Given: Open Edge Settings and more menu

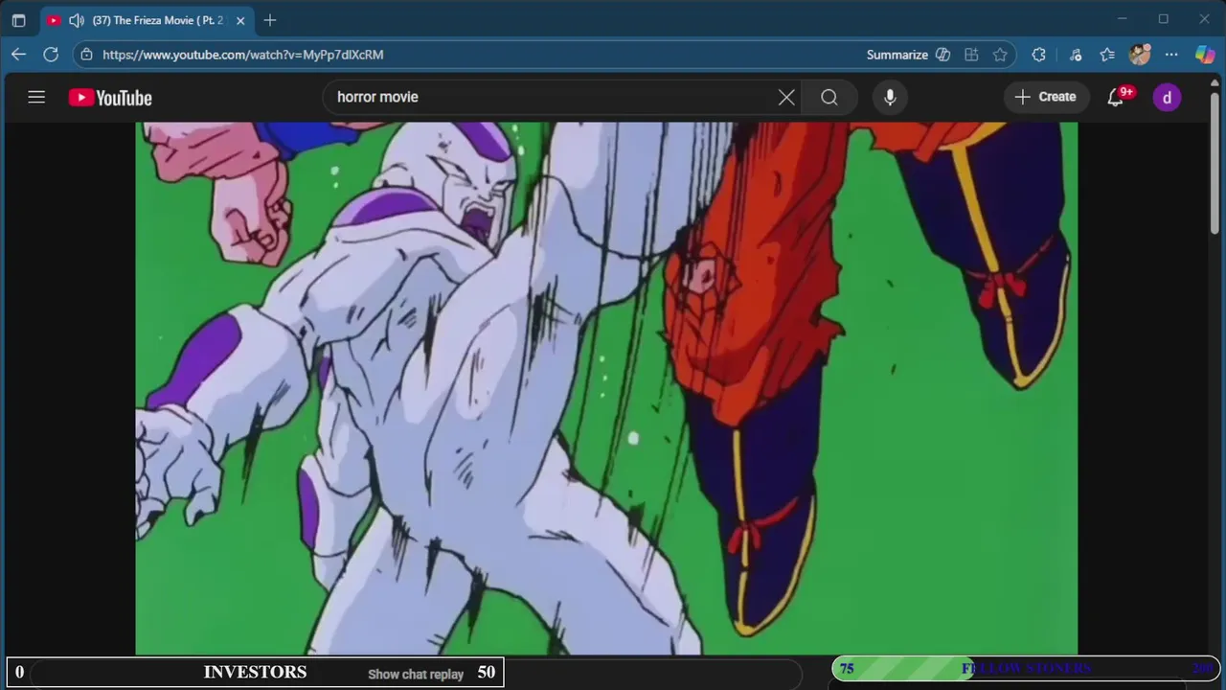Looking at the screenshot, I should [x=1171, y=55].
